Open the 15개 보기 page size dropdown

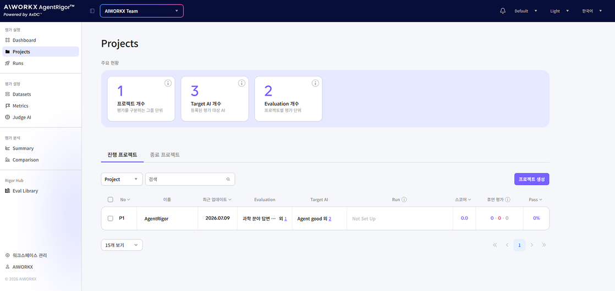122,245
